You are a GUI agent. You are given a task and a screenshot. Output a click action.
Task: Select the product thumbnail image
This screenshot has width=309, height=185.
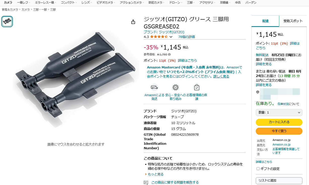(x=7, y=21)
